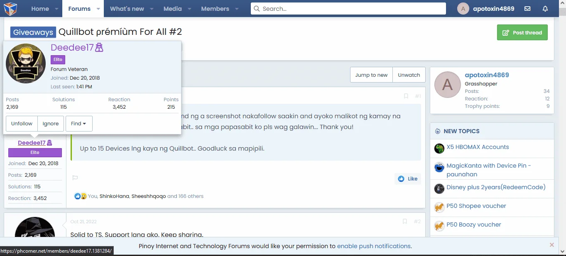Click the search magnifier icon
The height and width of the screenshot is (256, 566).
(257, 9)
